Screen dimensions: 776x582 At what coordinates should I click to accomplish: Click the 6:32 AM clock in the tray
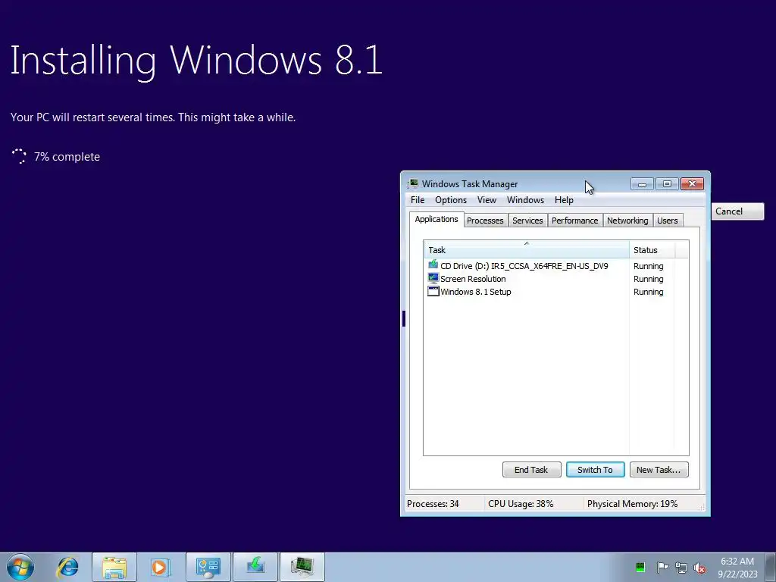coord(737,562)
